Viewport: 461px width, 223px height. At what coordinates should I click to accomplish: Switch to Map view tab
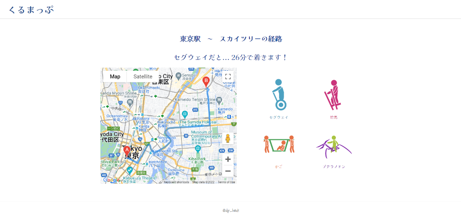[115, 77]
